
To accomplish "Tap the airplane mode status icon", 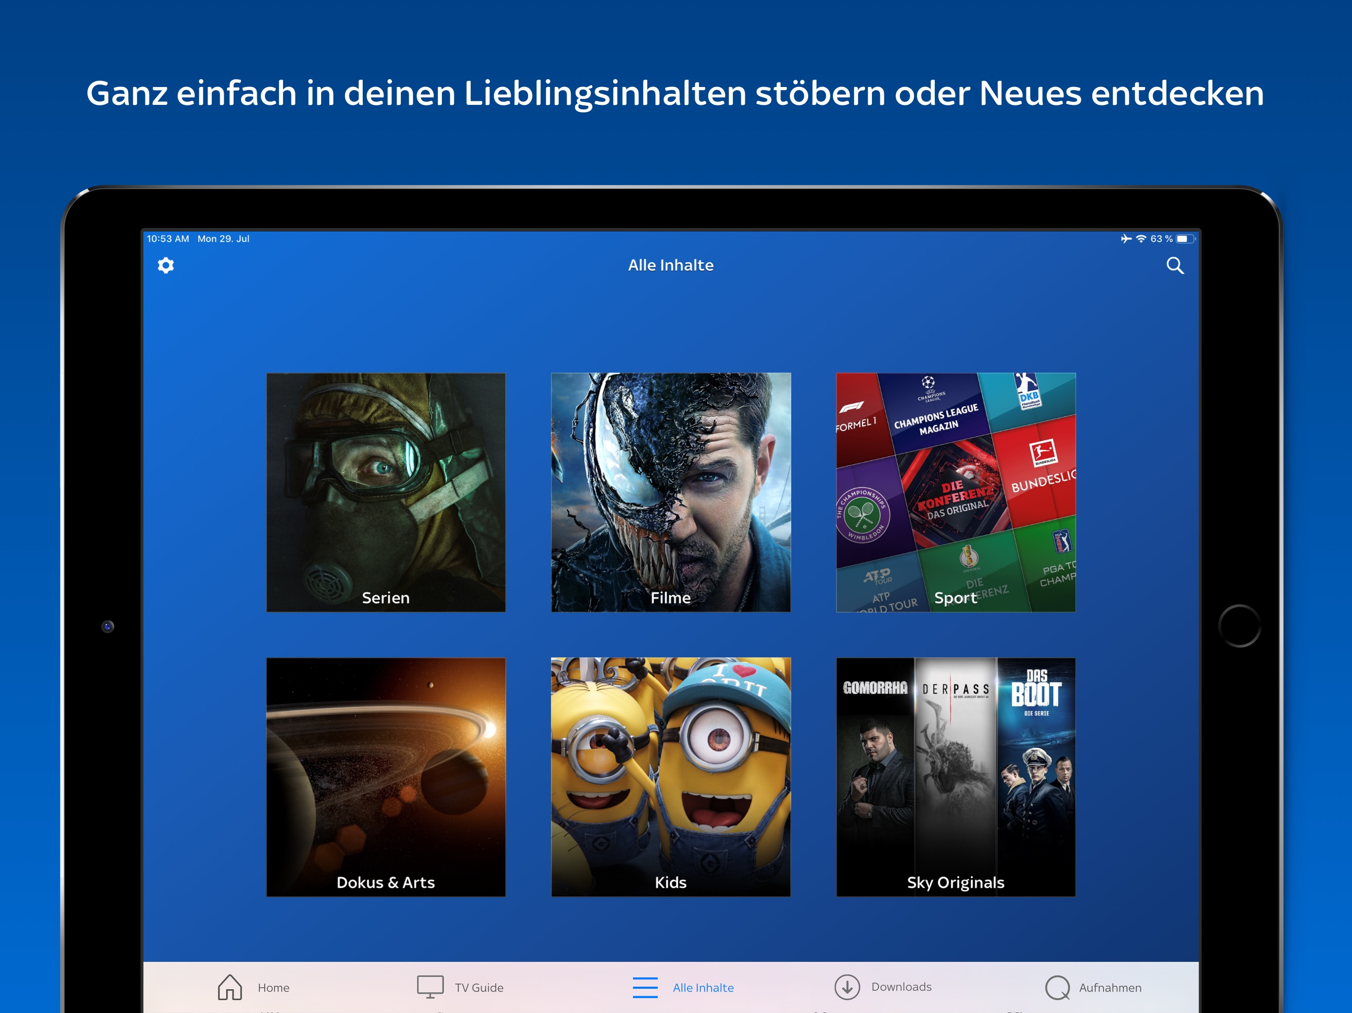I will coord(1126,239).
